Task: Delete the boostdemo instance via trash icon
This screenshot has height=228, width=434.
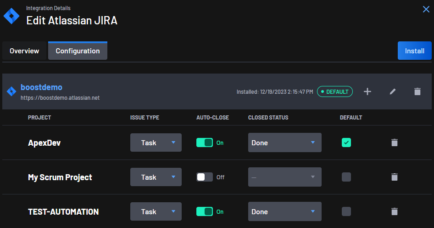Action: click(417, 91)
